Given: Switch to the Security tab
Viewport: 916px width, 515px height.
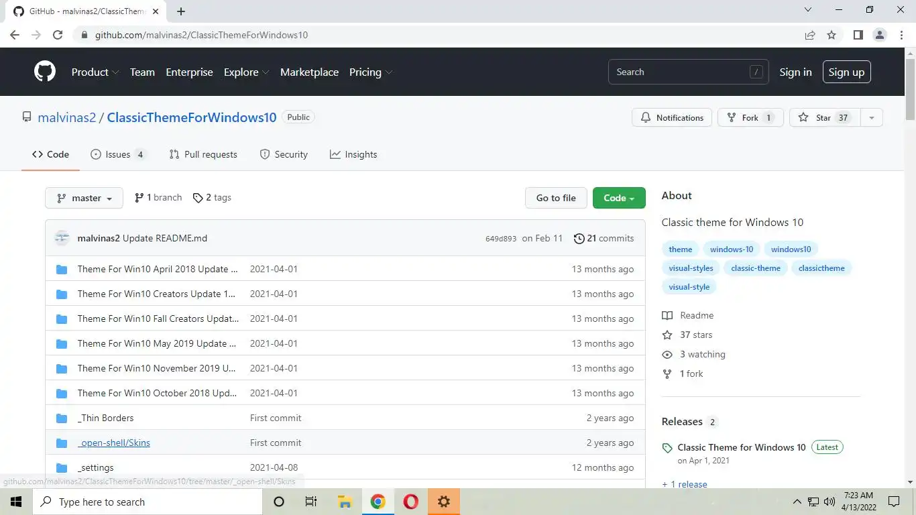Looking at the screenshot, I should [x=284, y=154].
